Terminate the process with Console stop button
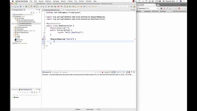This screenshot has height=111, width=197. [103, 72]
